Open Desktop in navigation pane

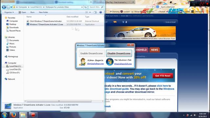13,24
